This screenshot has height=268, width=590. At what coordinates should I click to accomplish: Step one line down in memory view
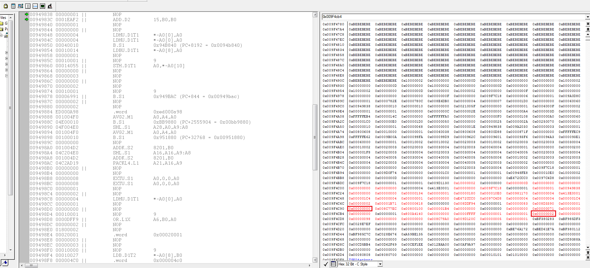[588, 248]
